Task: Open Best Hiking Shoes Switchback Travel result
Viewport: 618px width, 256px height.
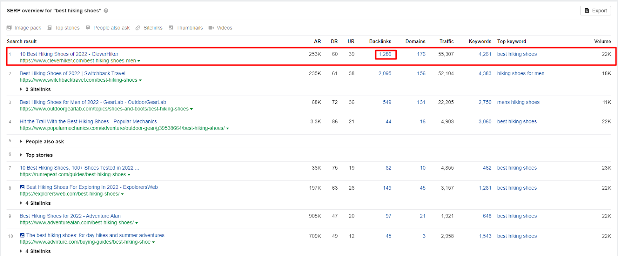Action: (73, 73)
